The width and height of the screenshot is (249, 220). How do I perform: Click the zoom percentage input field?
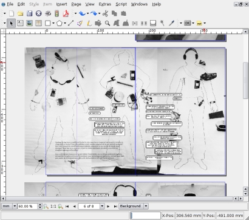[x=28, y=206]
